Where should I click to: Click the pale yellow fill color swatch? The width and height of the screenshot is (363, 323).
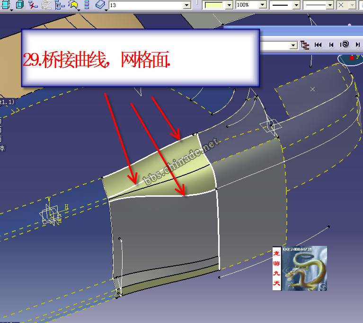coord(214,5)
